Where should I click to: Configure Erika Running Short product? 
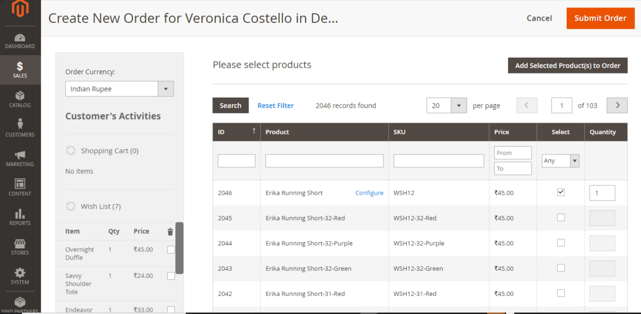370,193
